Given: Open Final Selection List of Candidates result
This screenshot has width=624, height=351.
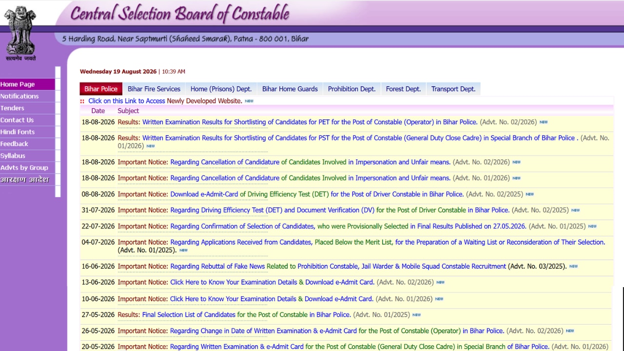Looking at the screenshot, I should pyautogui.click(x=246, y=315).
